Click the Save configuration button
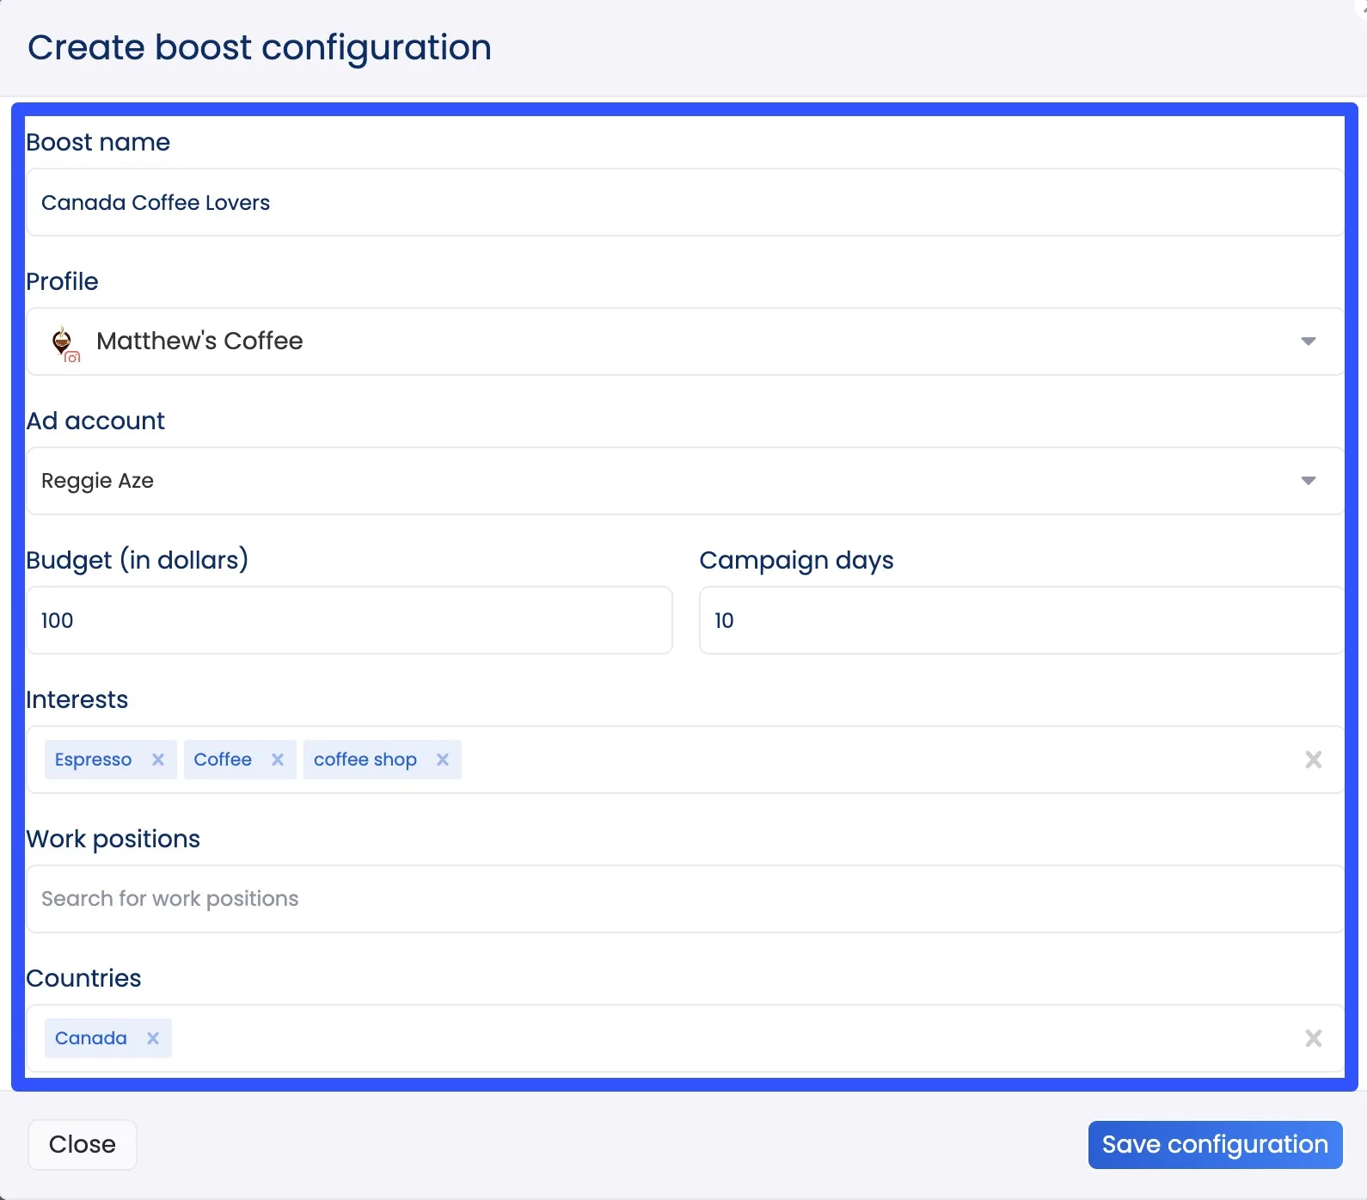 pyautogui.click(x=1215, y=1144)
